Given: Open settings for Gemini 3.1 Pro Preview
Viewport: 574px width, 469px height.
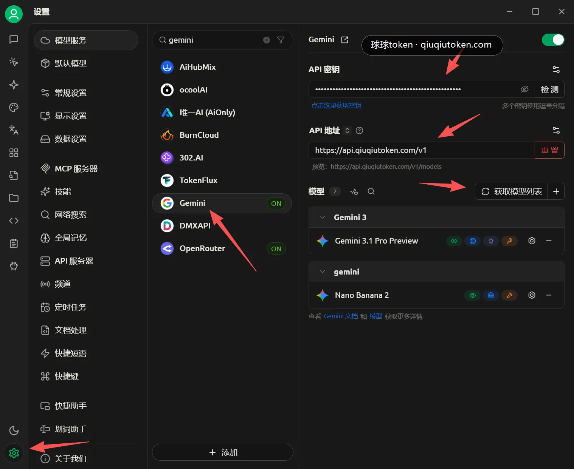Looking at the screenshot, I should coord(532,241).
